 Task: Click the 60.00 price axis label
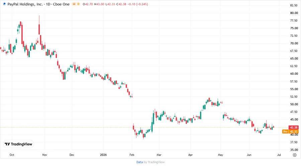click(294, 74)
